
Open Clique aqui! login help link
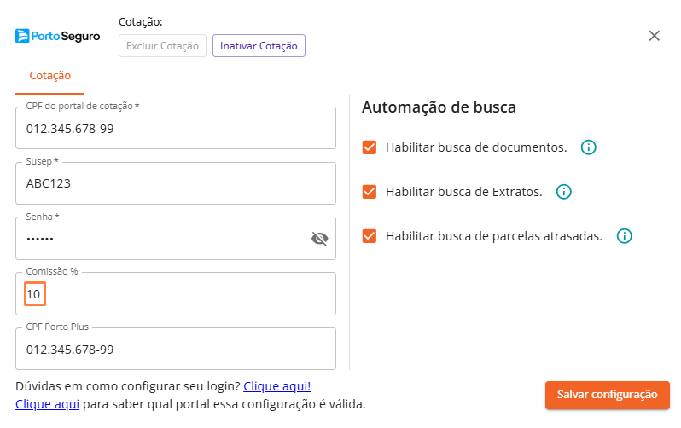tap(277, 386)
